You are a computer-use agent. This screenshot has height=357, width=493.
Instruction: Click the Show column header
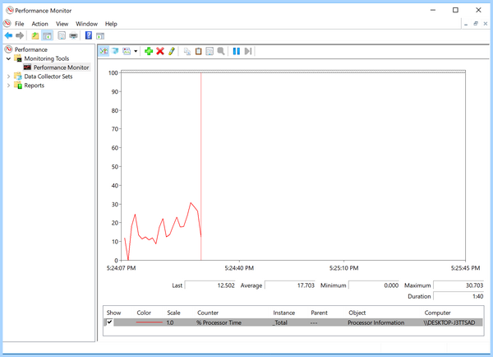click(113, 313)
